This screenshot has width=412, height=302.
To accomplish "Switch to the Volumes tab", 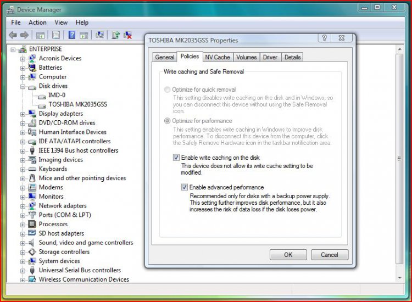I will [x=246, y=57].
